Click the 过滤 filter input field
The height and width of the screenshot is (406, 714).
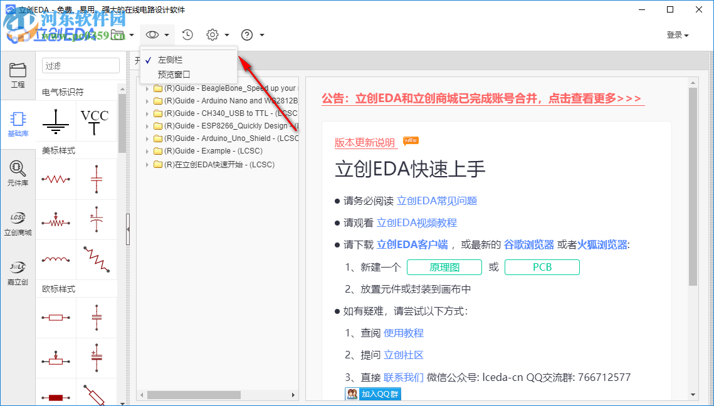81,66
